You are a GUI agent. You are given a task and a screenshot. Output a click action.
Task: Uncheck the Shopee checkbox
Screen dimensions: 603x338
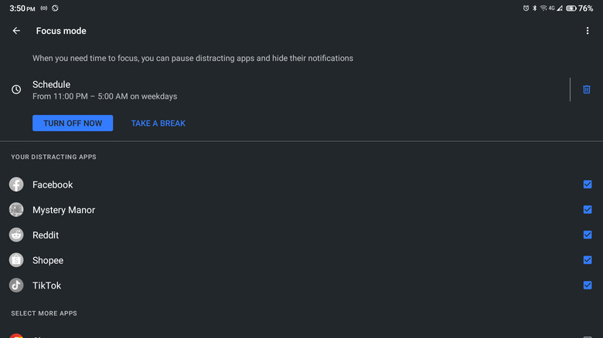(x=588, y=260)
